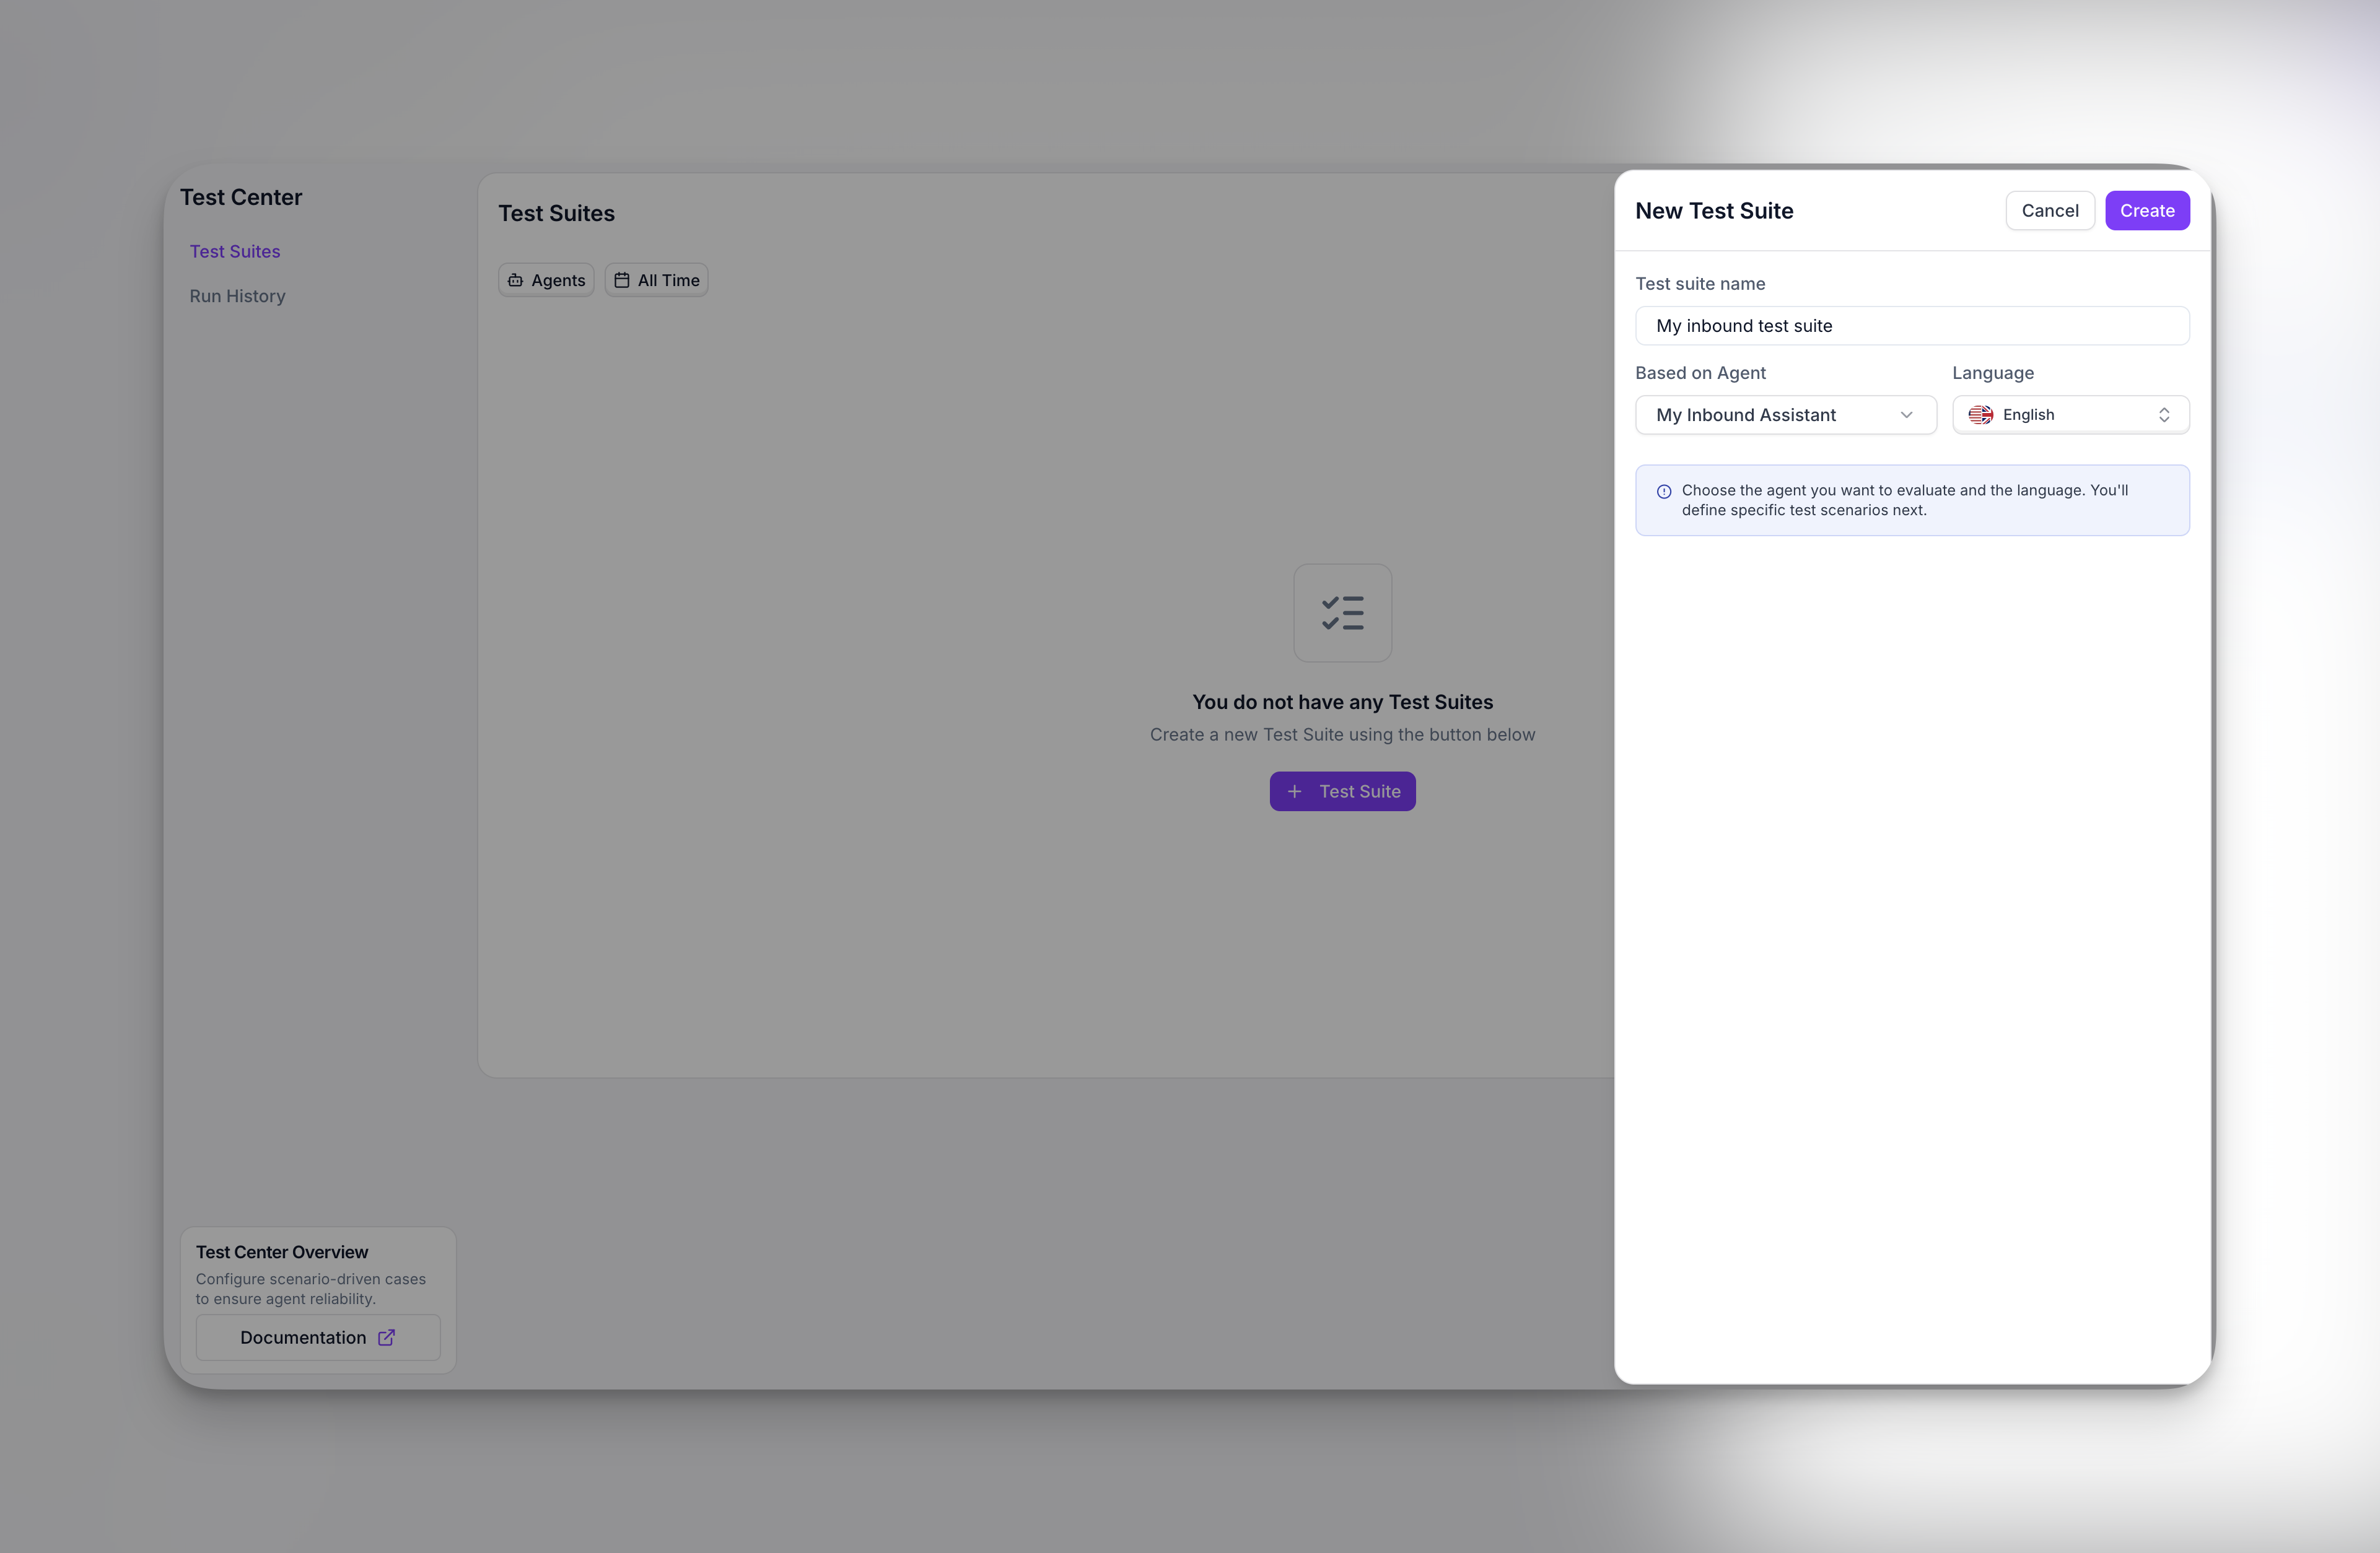Image resolution: width=2380 pixels, height=1553 pixels.
Task: Click the purple Test Suite button
Action: coord(1342,791)
